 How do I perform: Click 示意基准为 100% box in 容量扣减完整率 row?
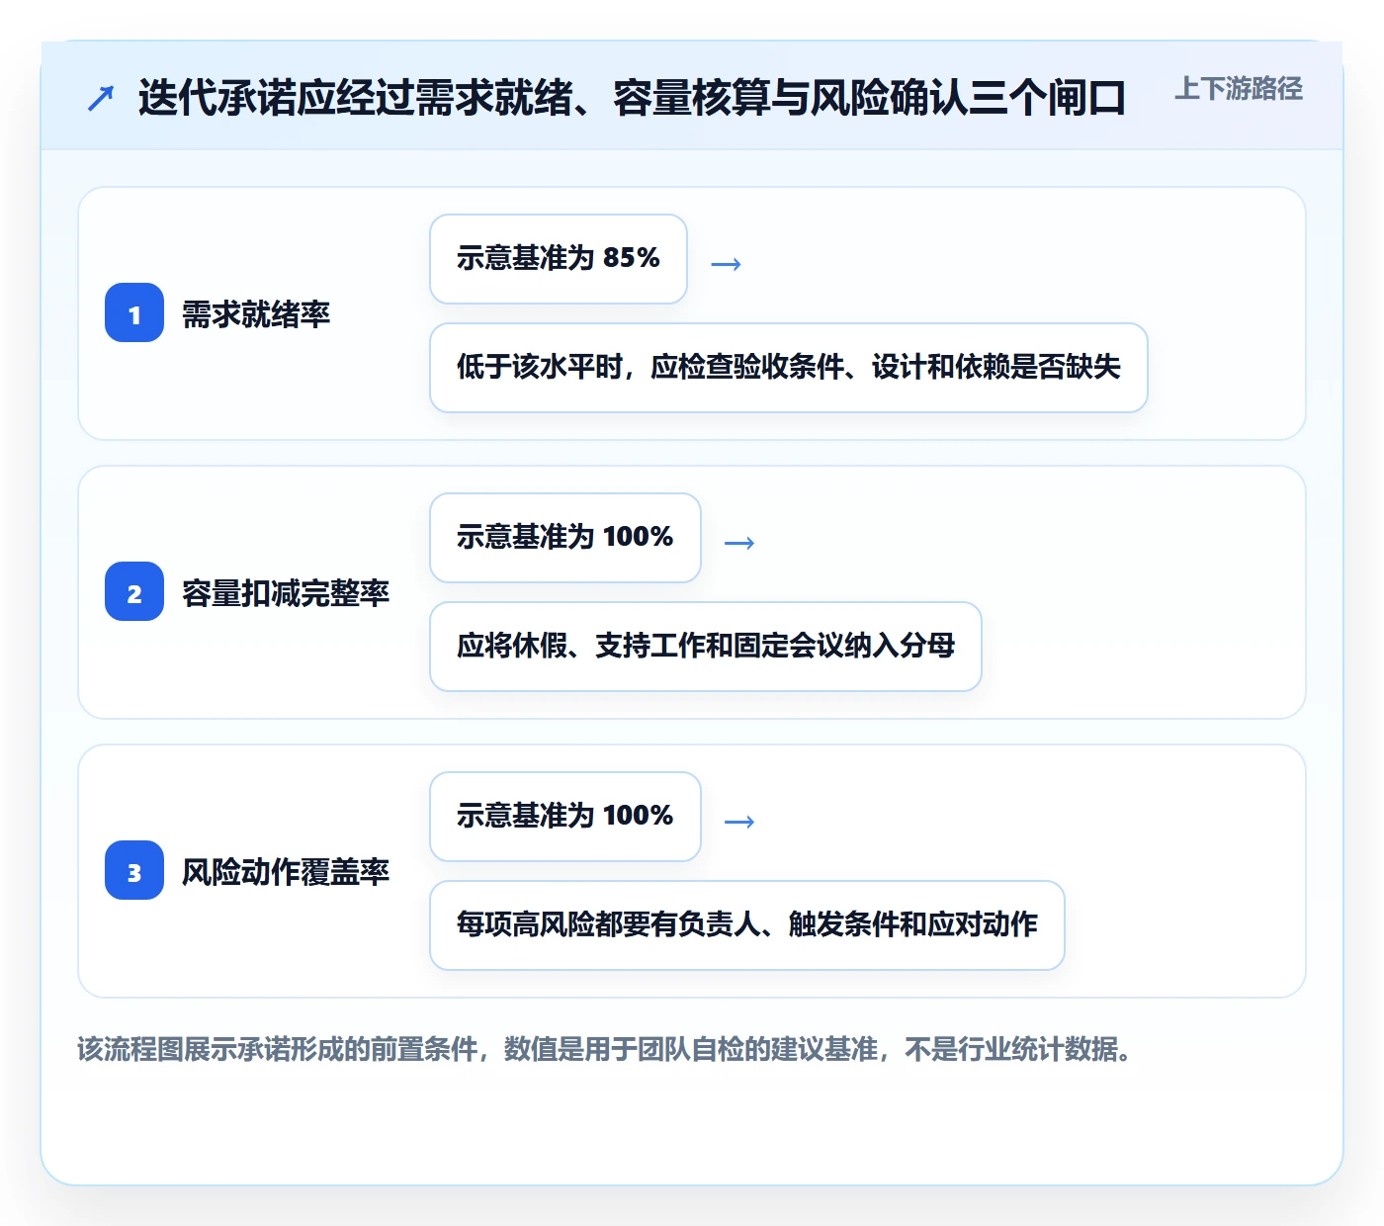pos(565,538)
